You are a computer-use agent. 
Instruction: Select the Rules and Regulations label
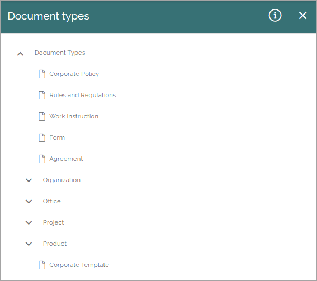click(x=83, y=95)
